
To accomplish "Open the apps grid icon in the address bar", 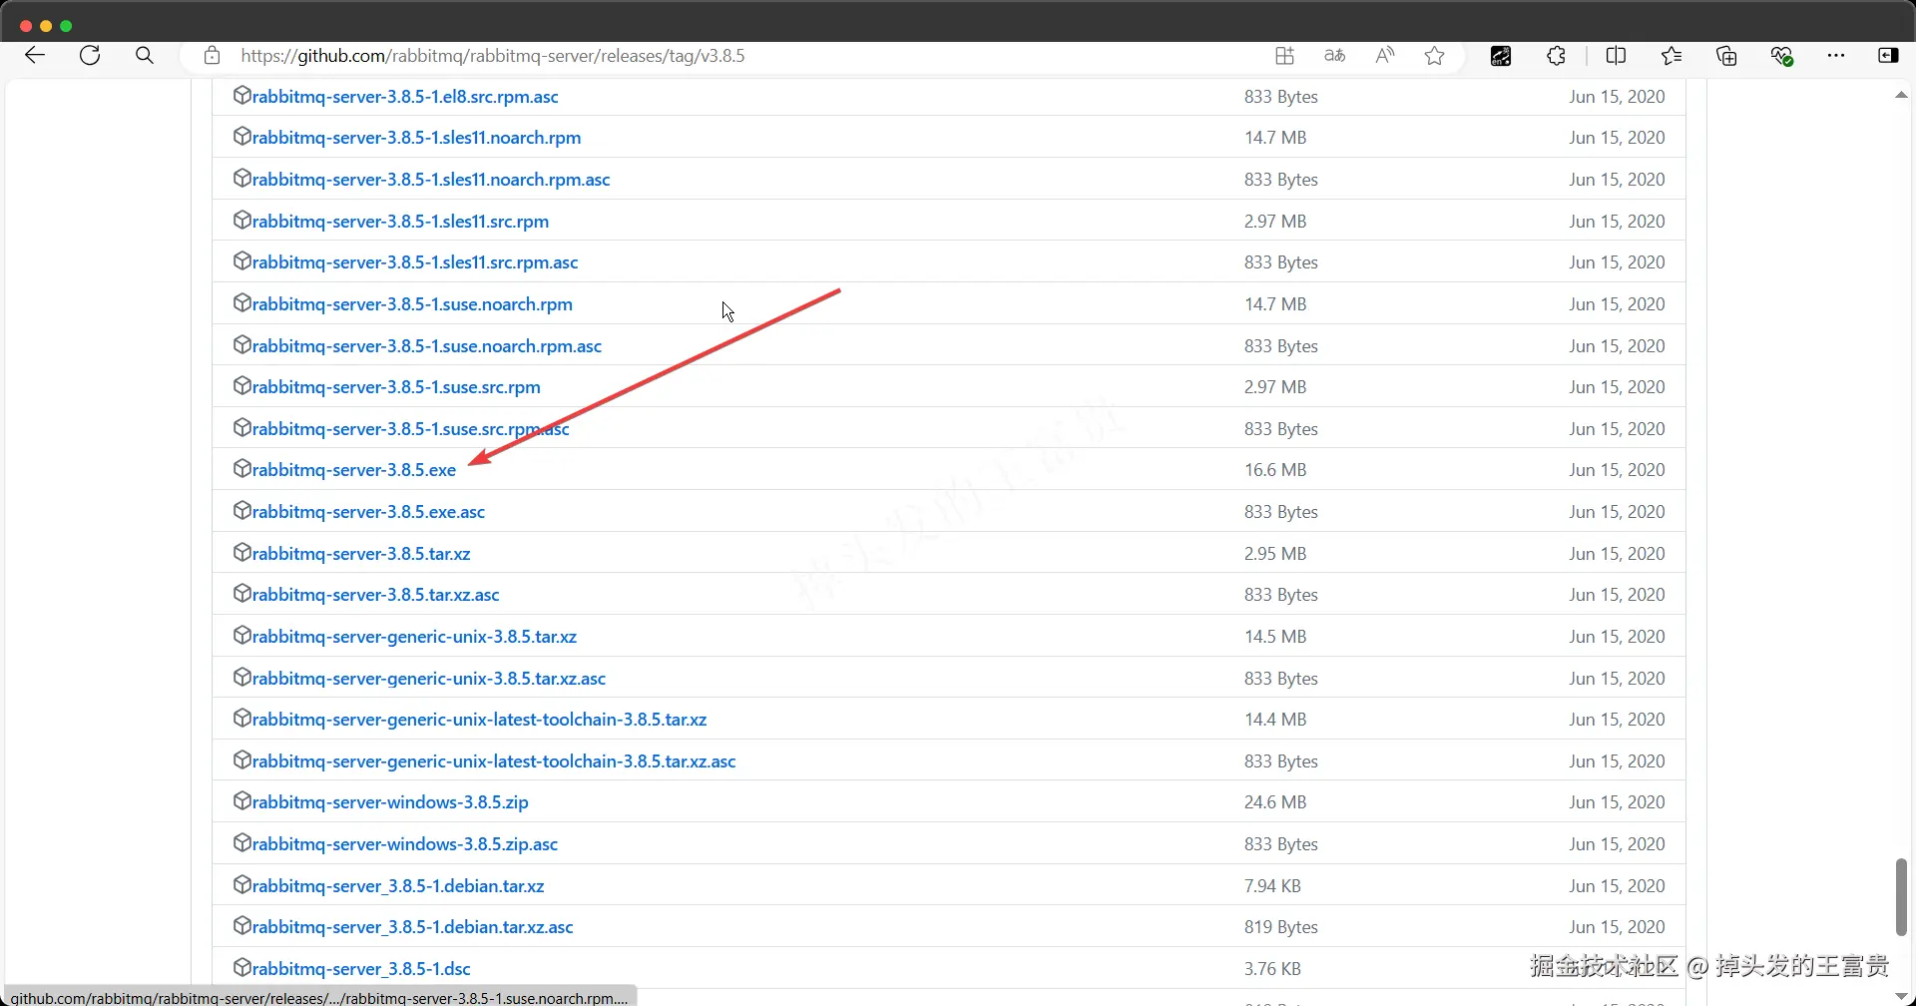I will [1284, 56].
